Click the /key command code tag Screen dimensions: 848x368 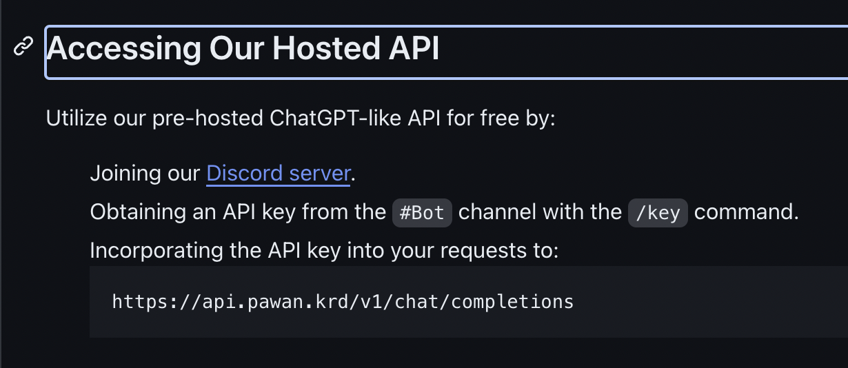[x=658, y=212]
